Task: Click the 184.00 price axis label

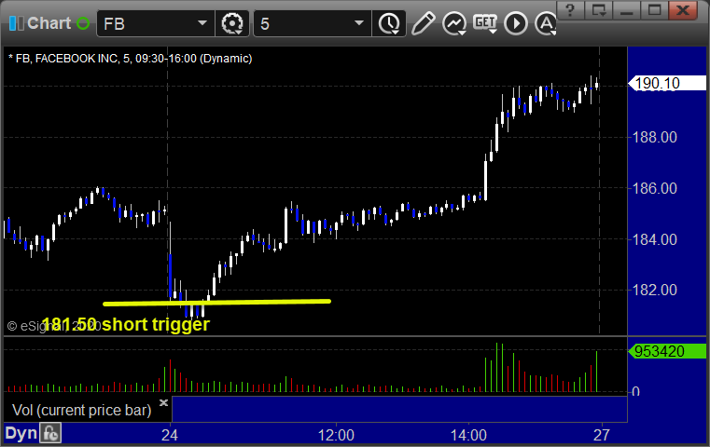Action: click(654, 239)
